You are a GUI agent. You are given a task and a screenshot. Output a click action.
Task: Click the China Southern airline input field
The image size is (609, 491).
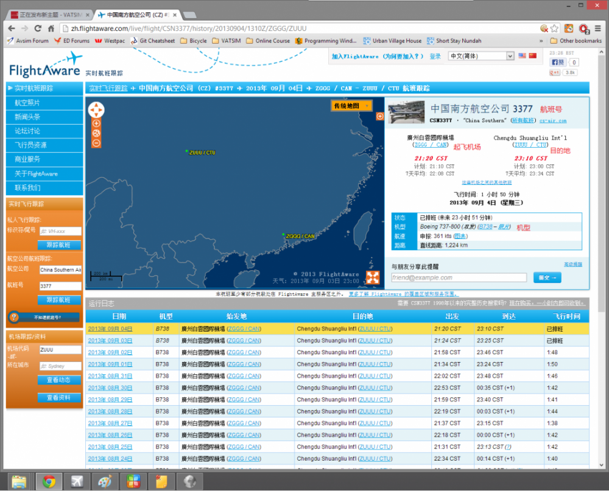[x=60, y=270]
